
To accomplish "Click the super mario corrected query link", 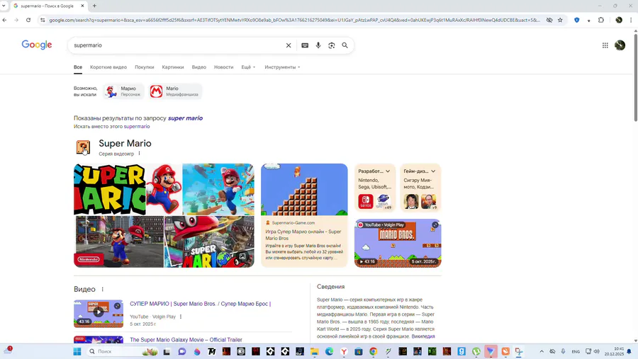I will pyautogui.click(x=185, y=118).
